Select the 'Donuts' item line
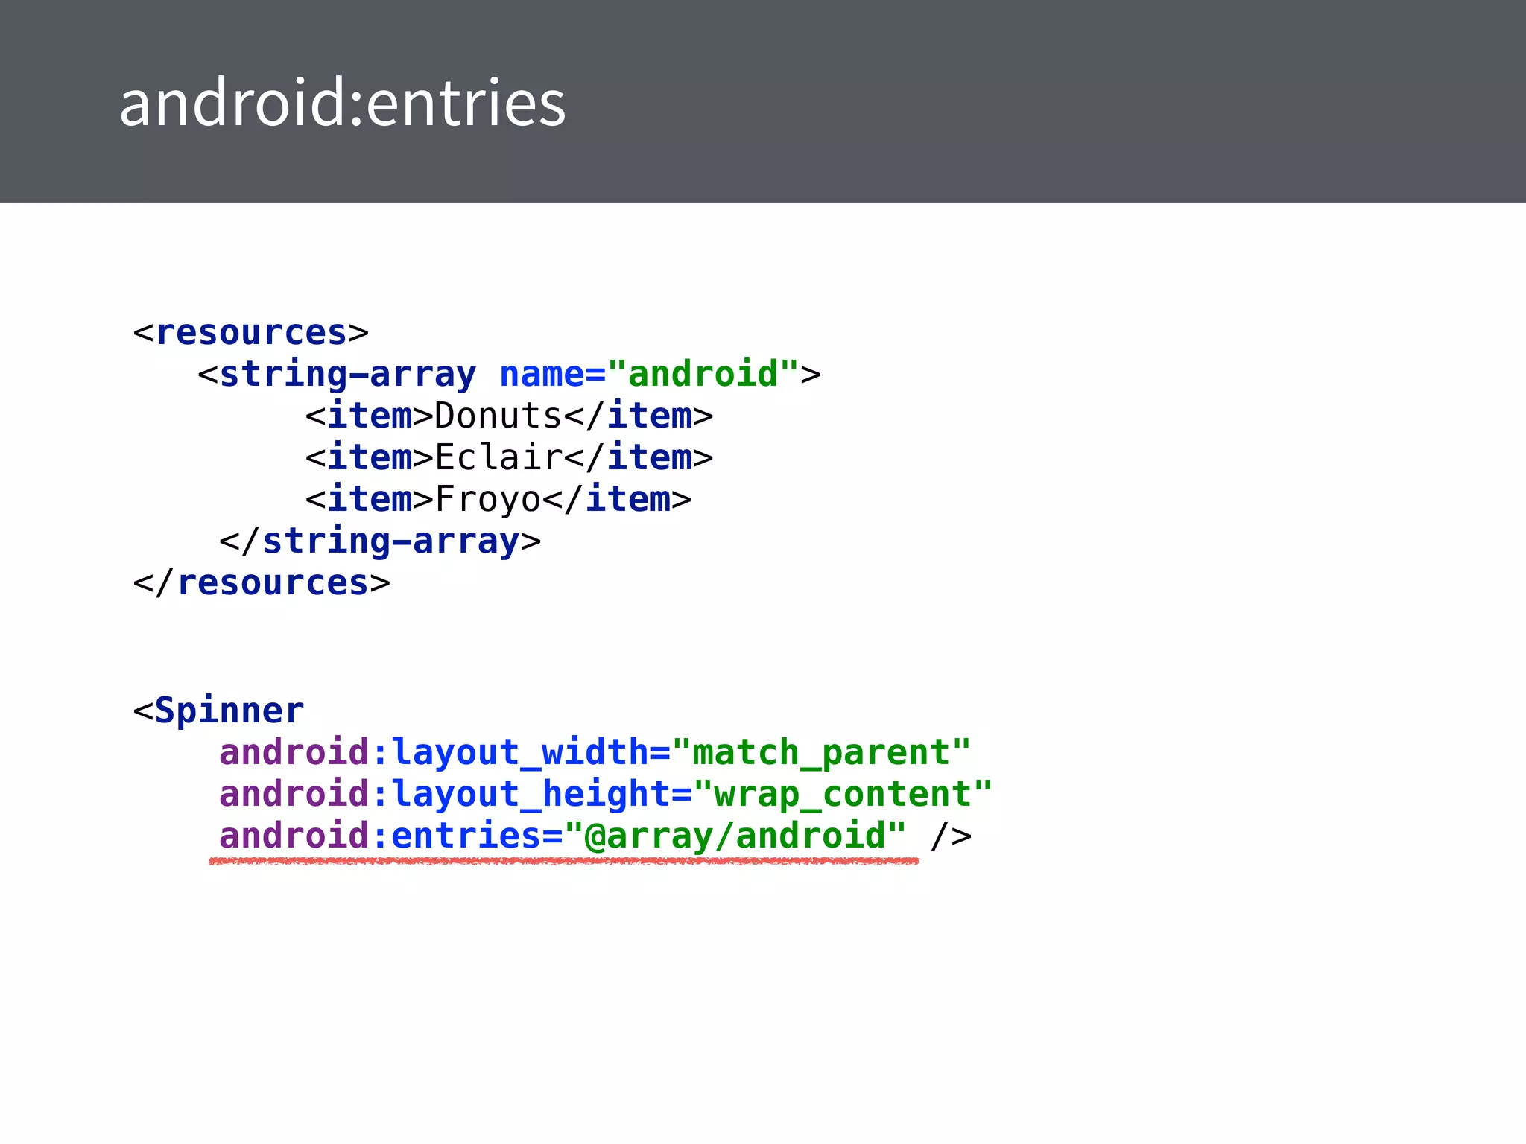Screen dimensions: 1526x1144 [510, 416]
